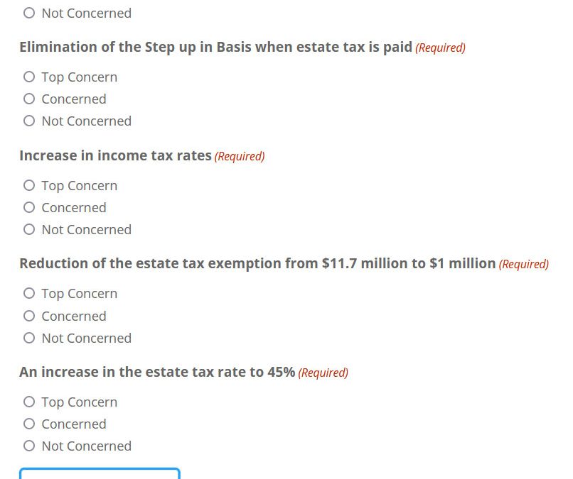Mark Not Concerned for estate tax exemption reduction

(x=29, y=338)
